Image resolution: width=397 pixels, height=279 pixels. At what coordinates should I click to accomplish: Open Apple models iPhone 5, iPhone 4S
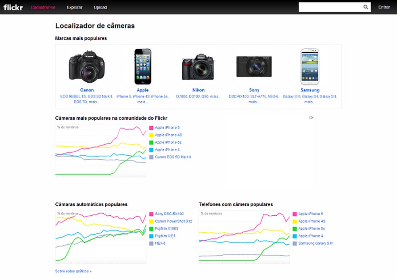click(x=142, y=99)
